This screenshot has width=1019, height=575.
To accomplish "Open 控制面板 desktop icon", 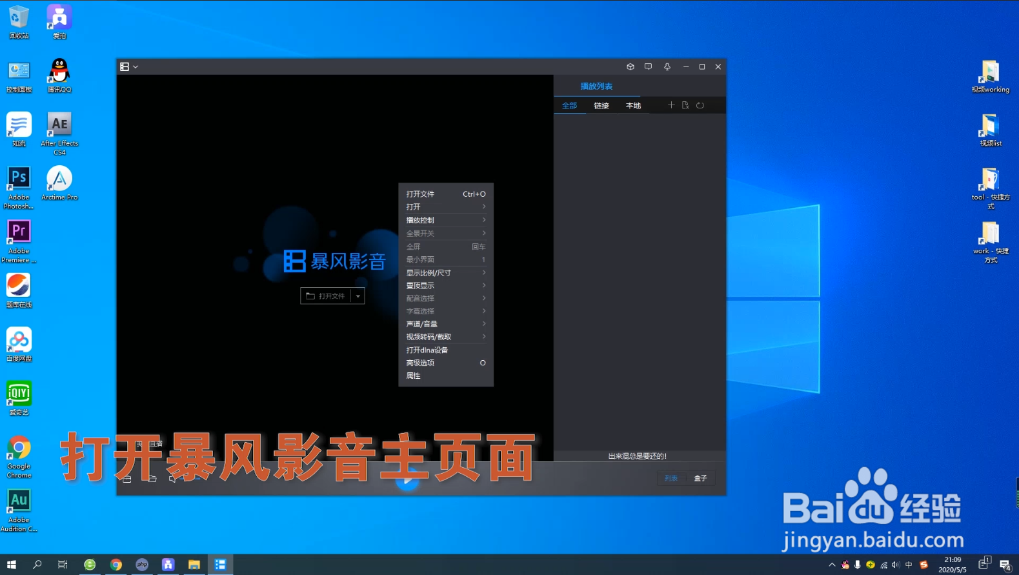I will tap(19, 76).
